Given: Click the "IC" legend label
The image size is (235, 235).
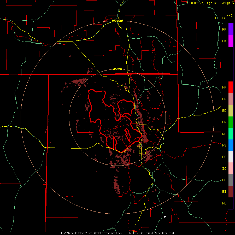Looking at the screenshot, I should coord(224,169).
